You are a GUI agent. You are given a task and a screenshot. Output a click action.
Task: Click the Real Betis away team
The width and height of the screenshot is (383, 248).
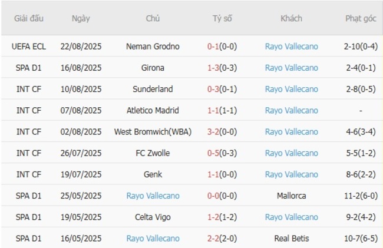[x=291, y=239]
